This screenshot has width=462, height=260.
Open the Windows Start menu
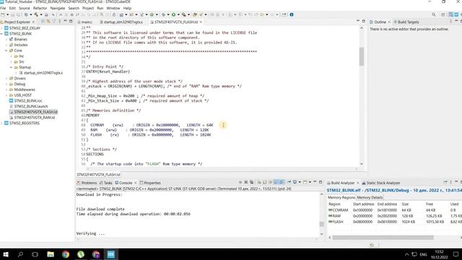(6, 254)
